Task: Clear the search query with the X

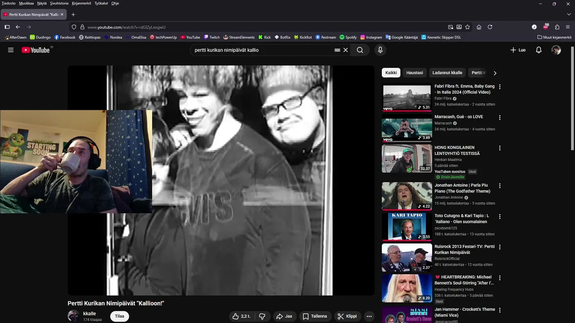Action: (345, 50)
